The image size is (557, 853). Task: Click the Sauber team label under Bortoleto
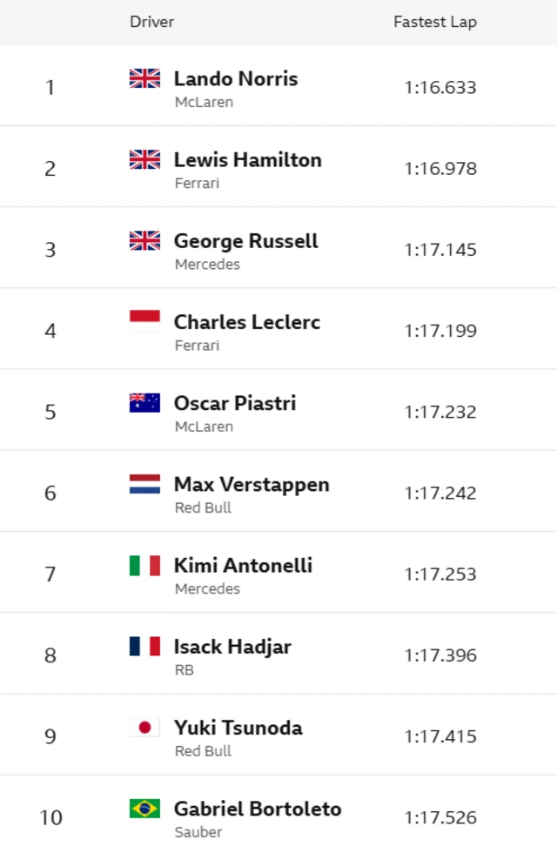click(198, 832)
